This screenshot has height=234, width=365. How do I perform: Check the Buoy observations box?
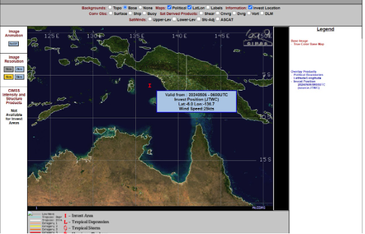coord(144,14)
